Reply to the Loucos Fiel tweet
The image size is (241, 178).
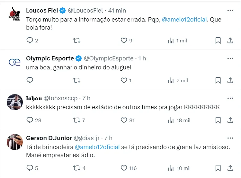[x=30, y=40]
